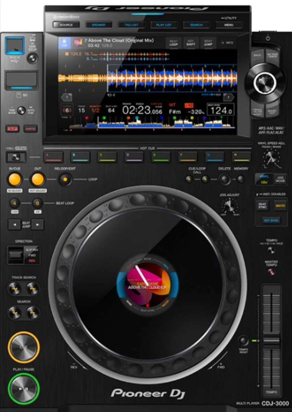Tap the key F#m readout
This screenshot has width=292, height=412.
click(175, 112)
